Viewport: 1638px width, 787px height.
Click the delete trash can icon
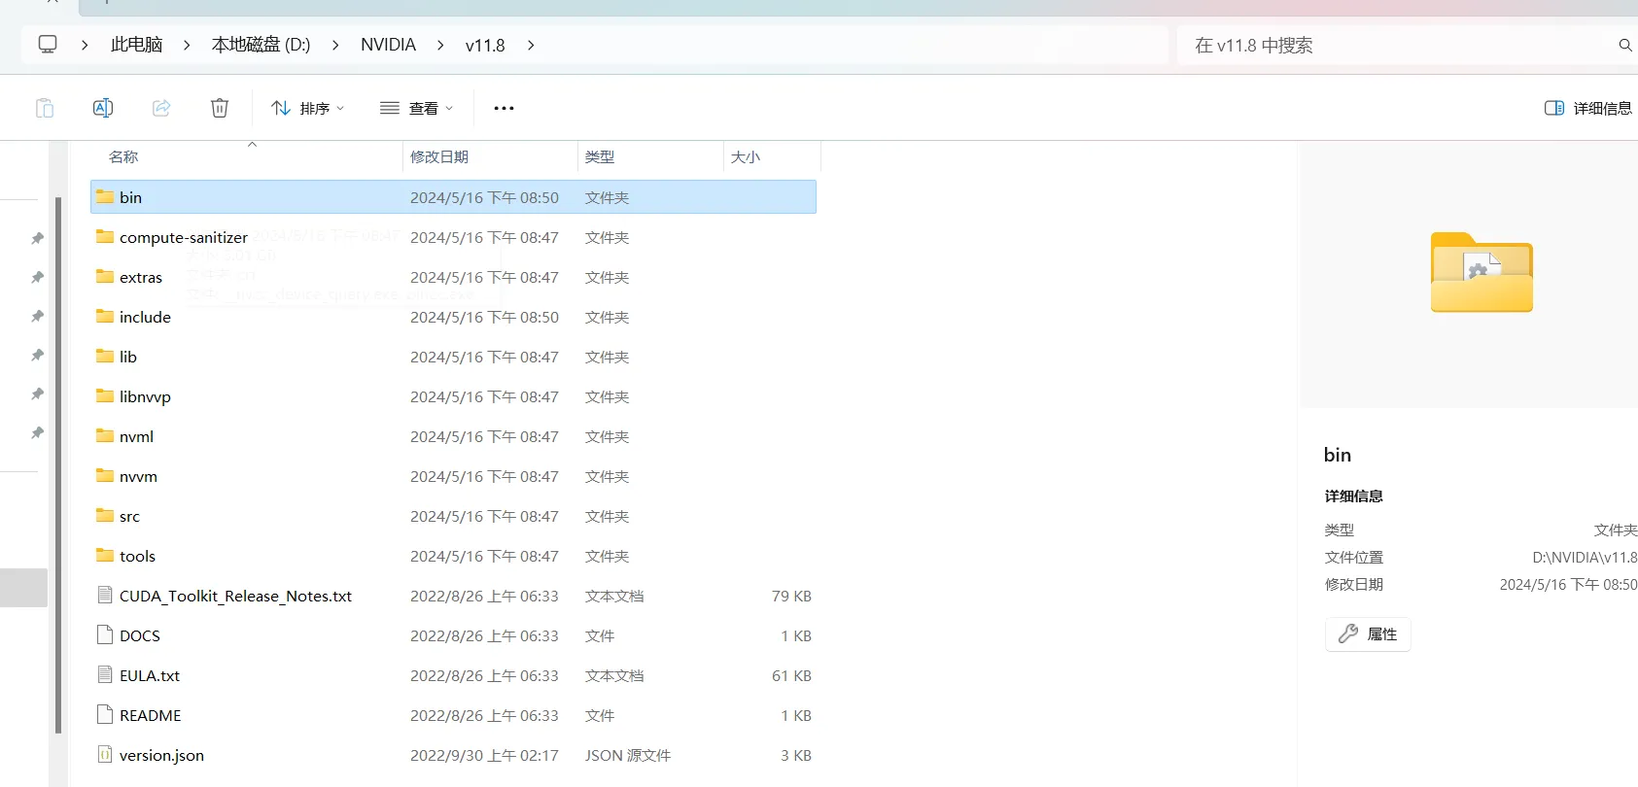220,108
